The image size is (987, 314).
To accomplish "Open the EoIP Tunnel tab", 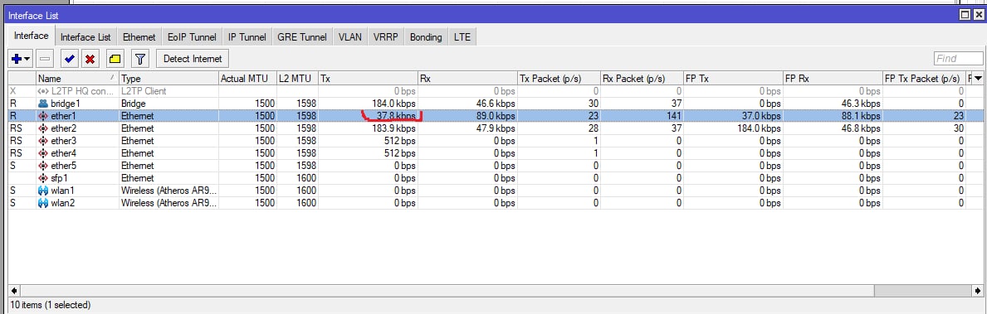I will coord(192,37).
